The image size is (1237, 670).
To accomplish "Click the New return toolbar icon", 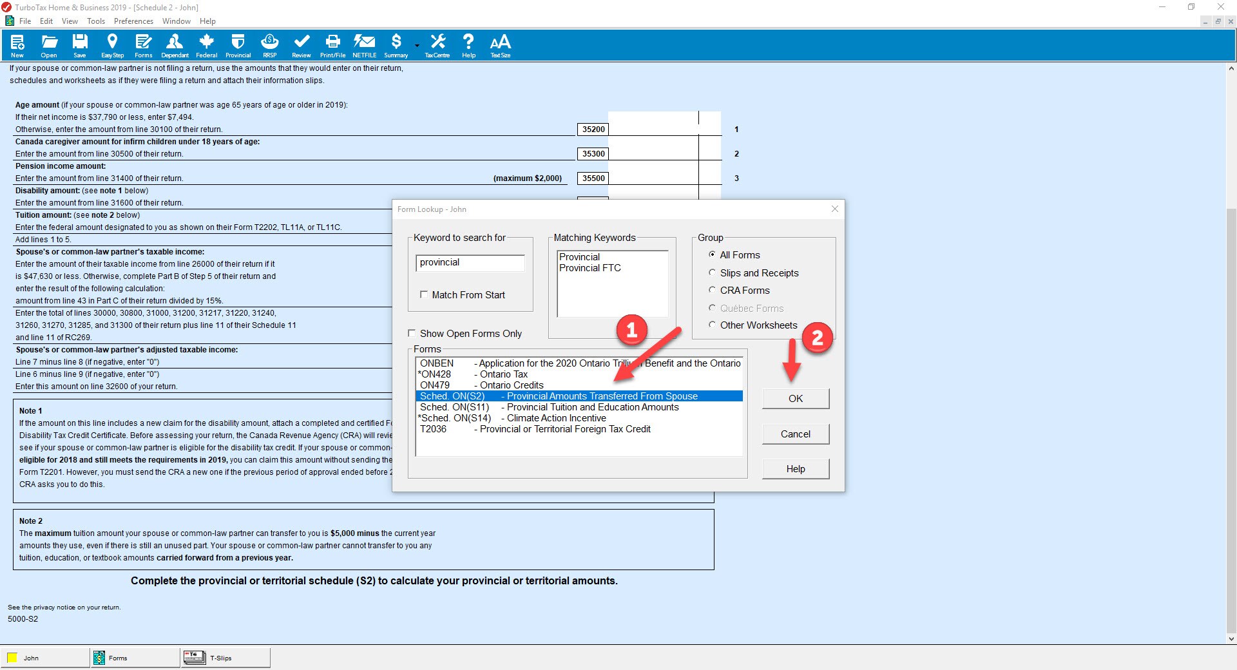I will [17, 46].
